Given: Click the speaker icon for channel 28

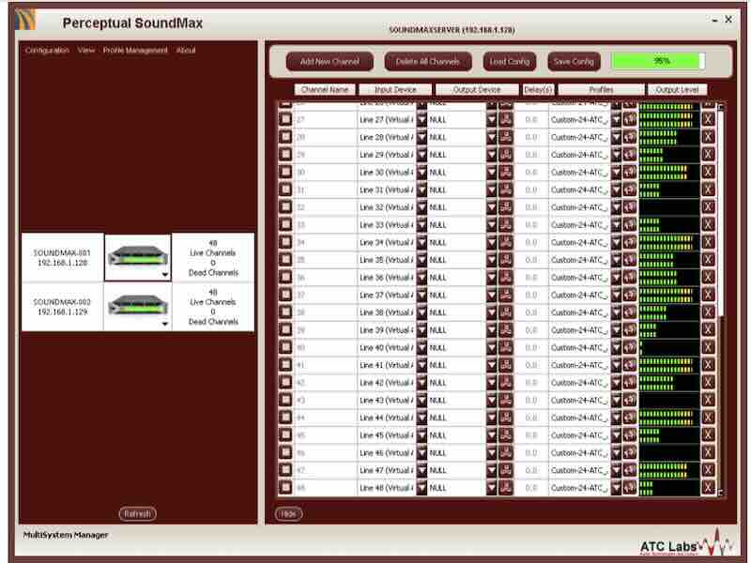Looking at the screenshot, I should tap(629, 137).
